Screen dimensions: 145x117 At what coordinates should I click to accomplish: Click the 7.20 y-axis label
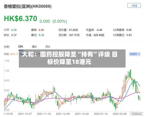[x=7, y=71]
